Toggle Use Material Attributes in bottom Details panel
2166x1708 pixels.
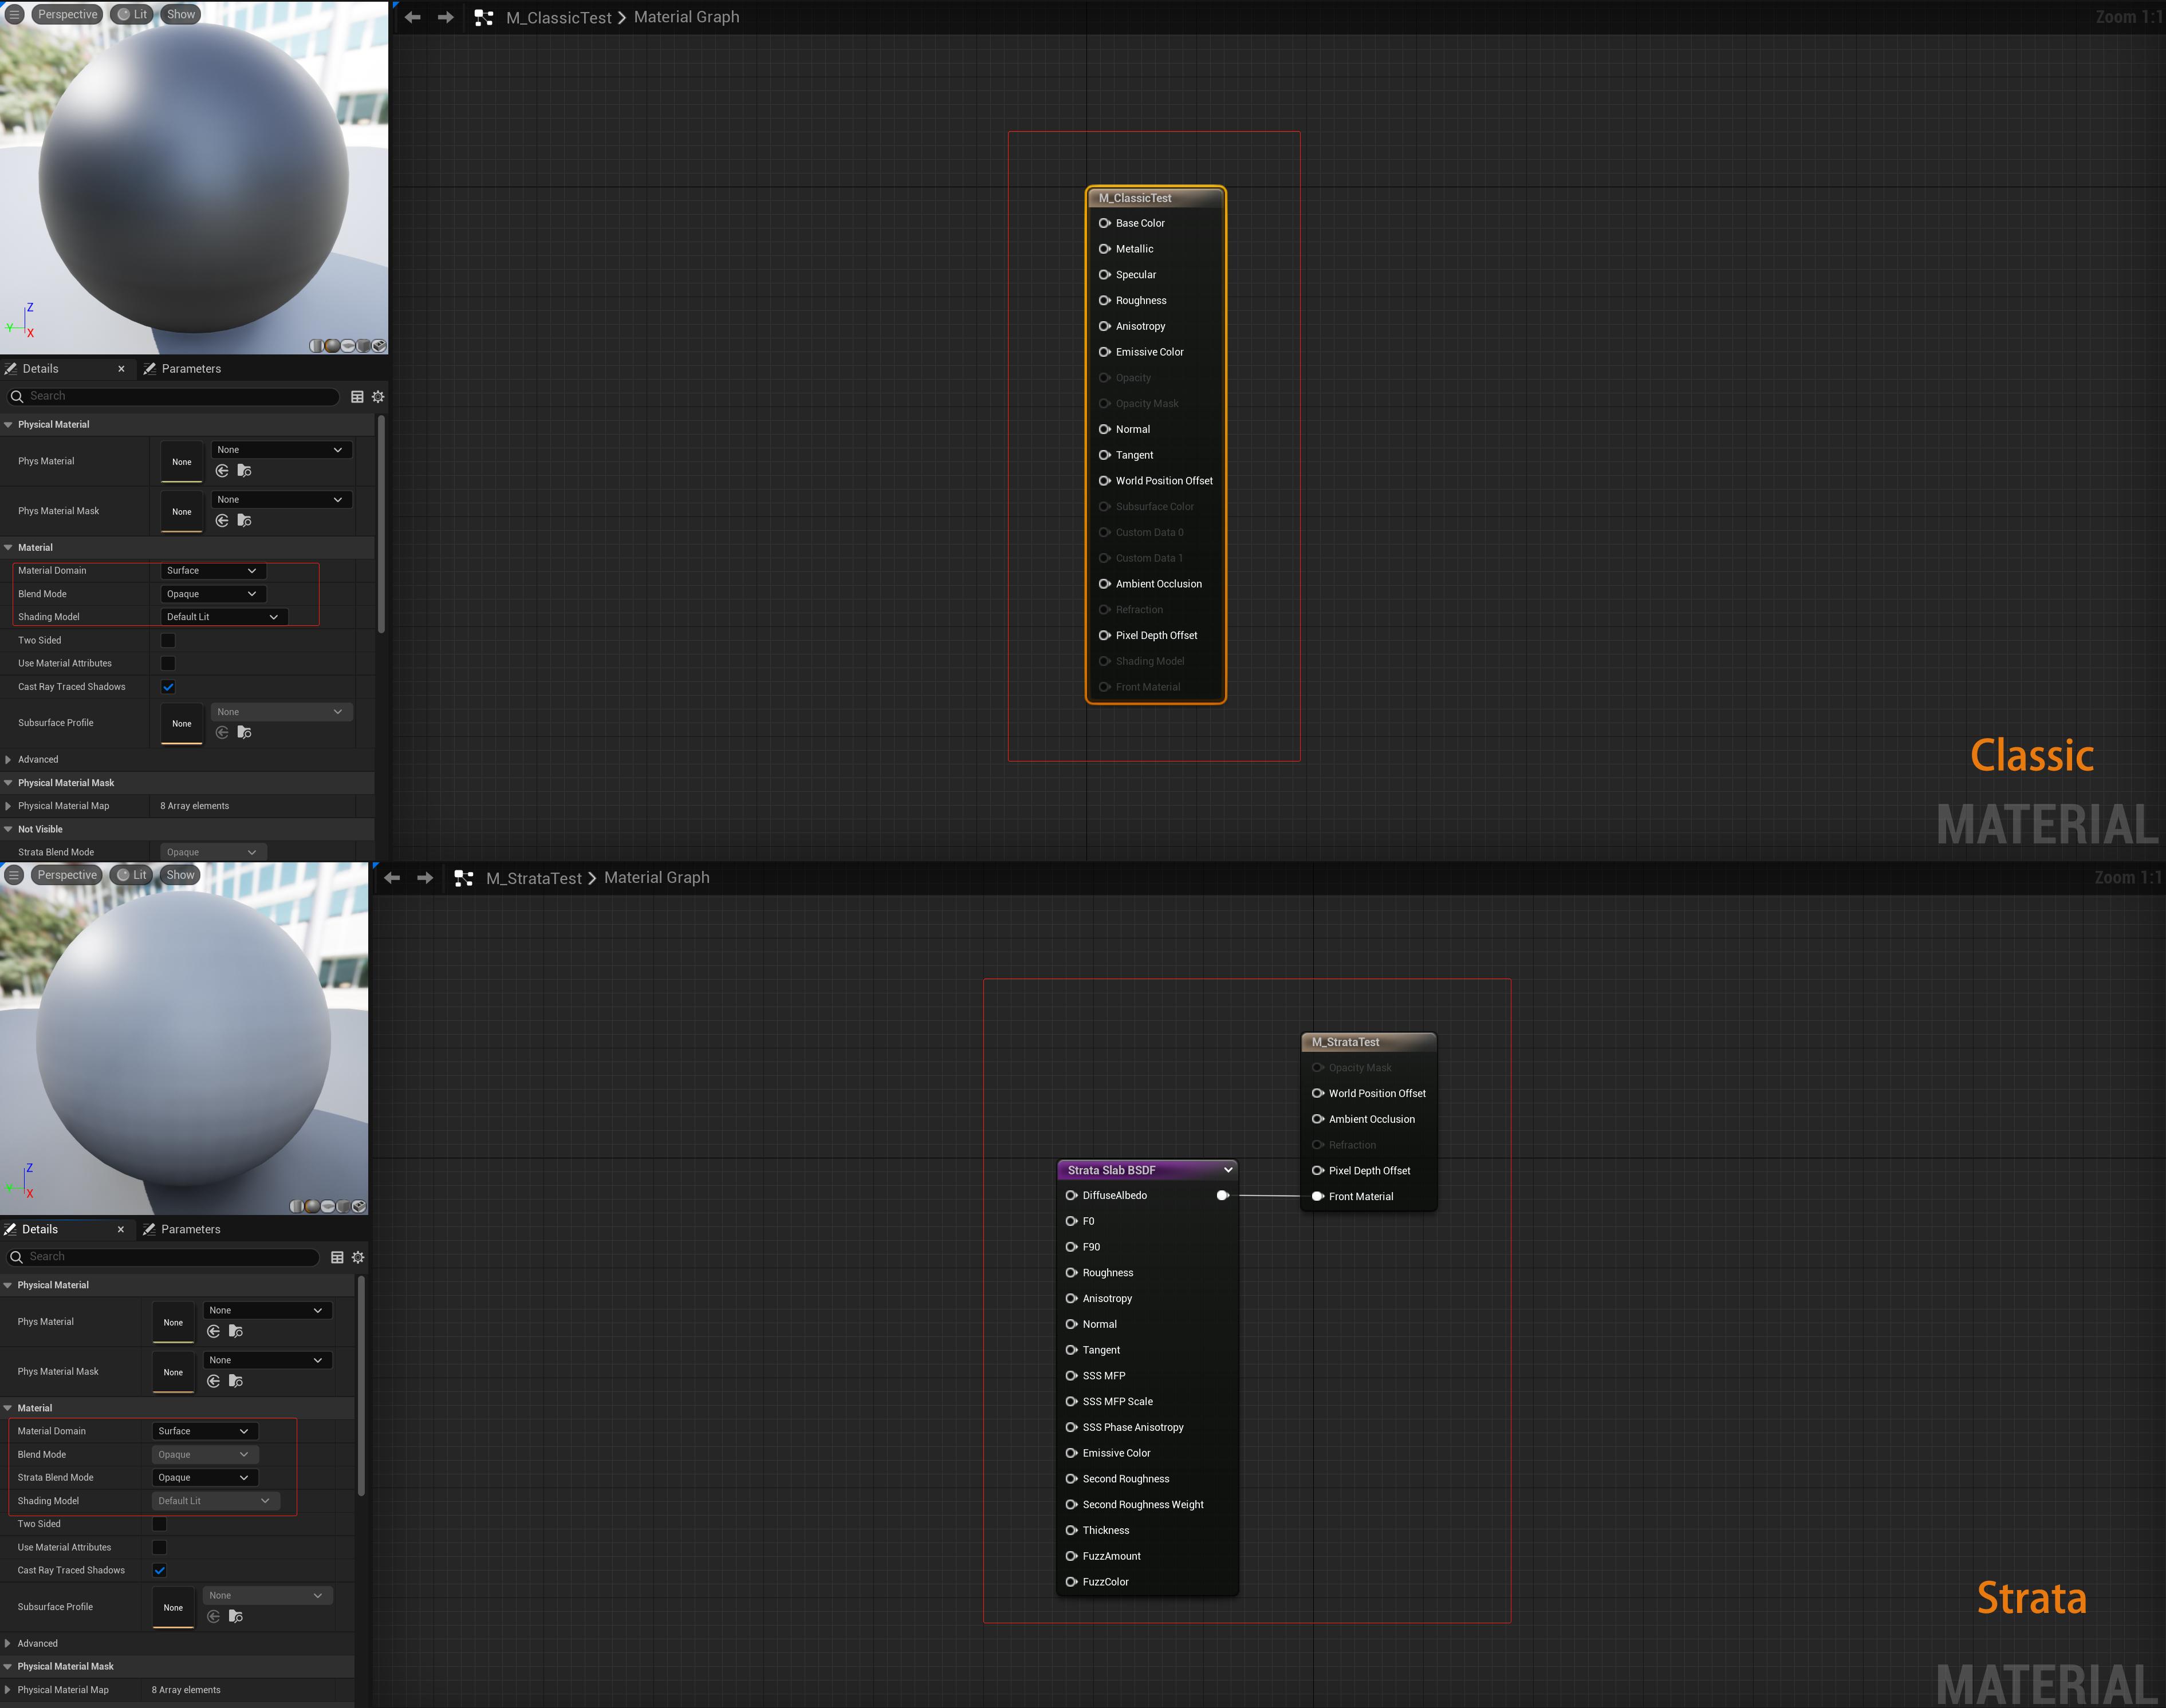click(159, 1547)
